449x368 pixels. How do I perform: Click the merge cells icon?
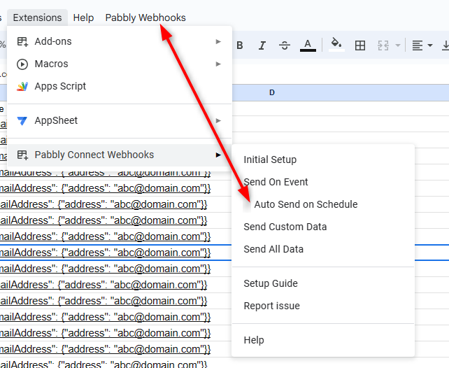[383, 45]
